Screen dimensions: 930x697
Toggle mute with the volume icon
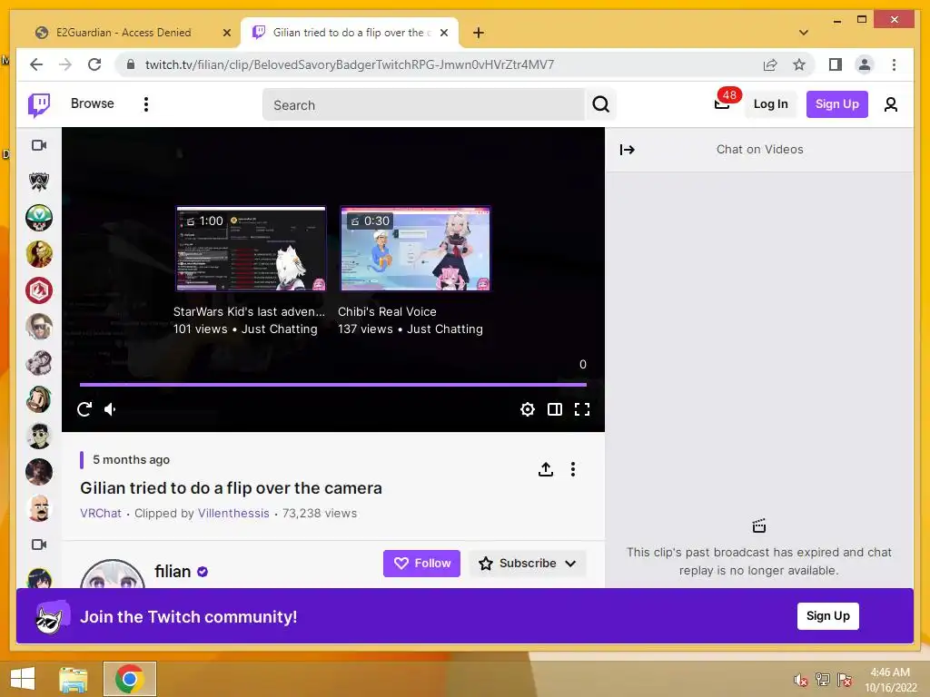click(110, 409)
